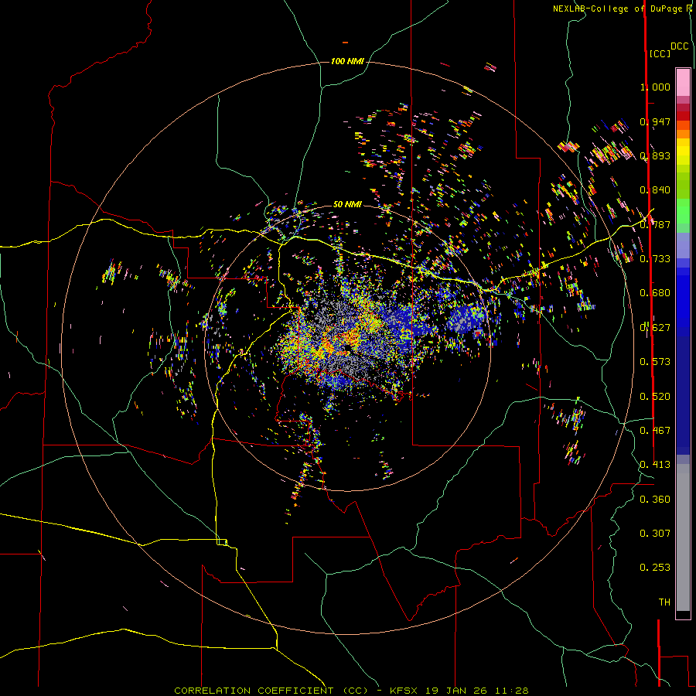The height and width of the screenshot is (696, 696).
Task: Pick the bright green color bar segment
Action: pyautogui.click(x=683, y=211)
